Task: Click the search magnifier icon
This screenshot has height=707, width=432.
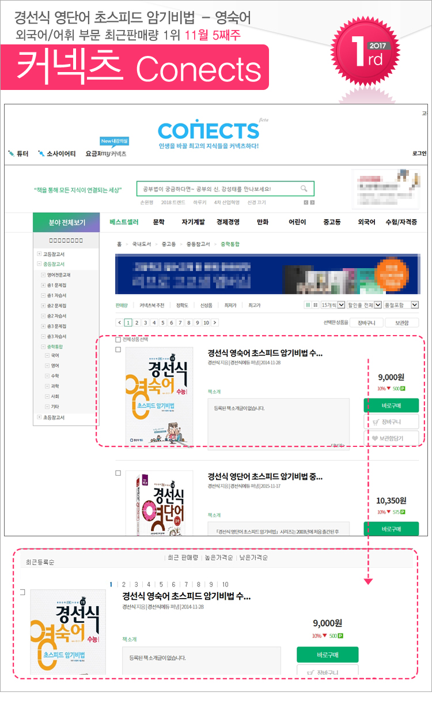Action: (304, 189)
